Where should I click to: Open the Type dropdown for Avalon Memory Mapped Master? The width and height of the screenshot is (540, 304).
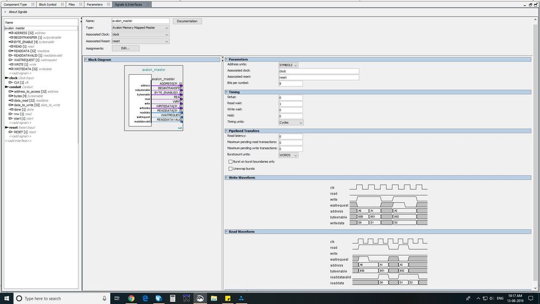(x=141, y=28)
